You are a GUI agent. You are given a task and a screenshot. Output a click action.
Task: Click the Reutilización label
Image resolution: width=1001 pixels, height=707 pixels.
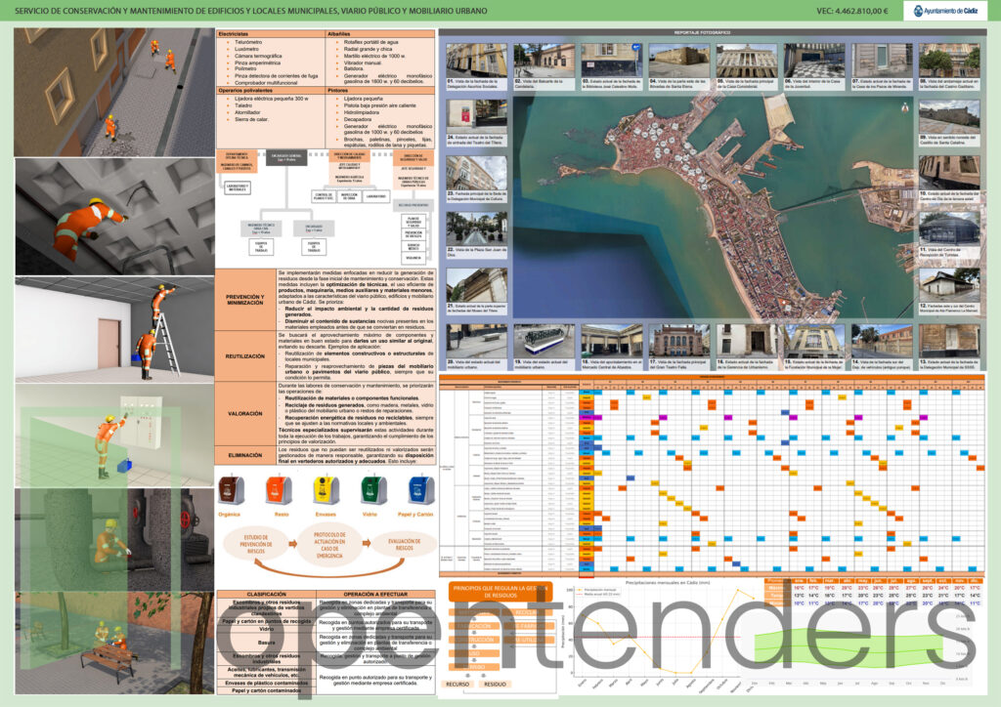tap(245, 356)
